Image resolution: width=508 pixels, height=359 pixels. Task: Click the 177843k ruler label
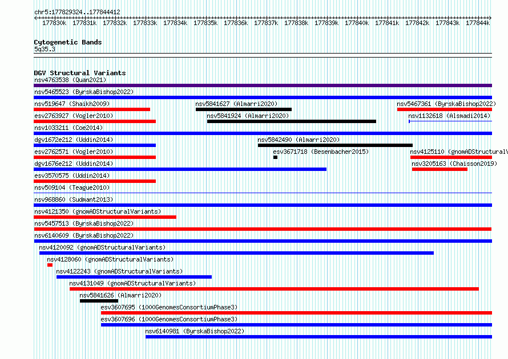coord(447,23)
